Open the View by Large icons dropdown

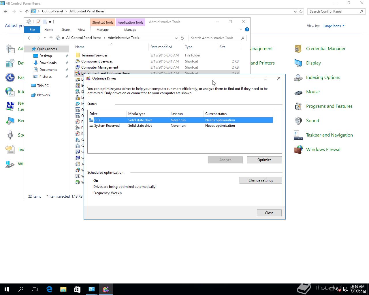click(334, 26)
